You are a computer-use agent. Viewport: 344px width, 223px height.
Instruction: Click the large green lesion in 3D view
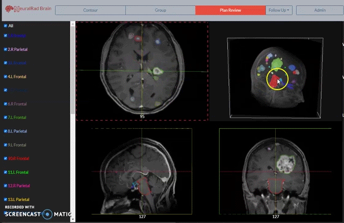point(277,63)
